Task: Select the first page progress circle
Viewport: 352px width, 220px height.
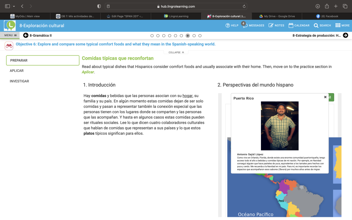Action: (x=152, y=36)
